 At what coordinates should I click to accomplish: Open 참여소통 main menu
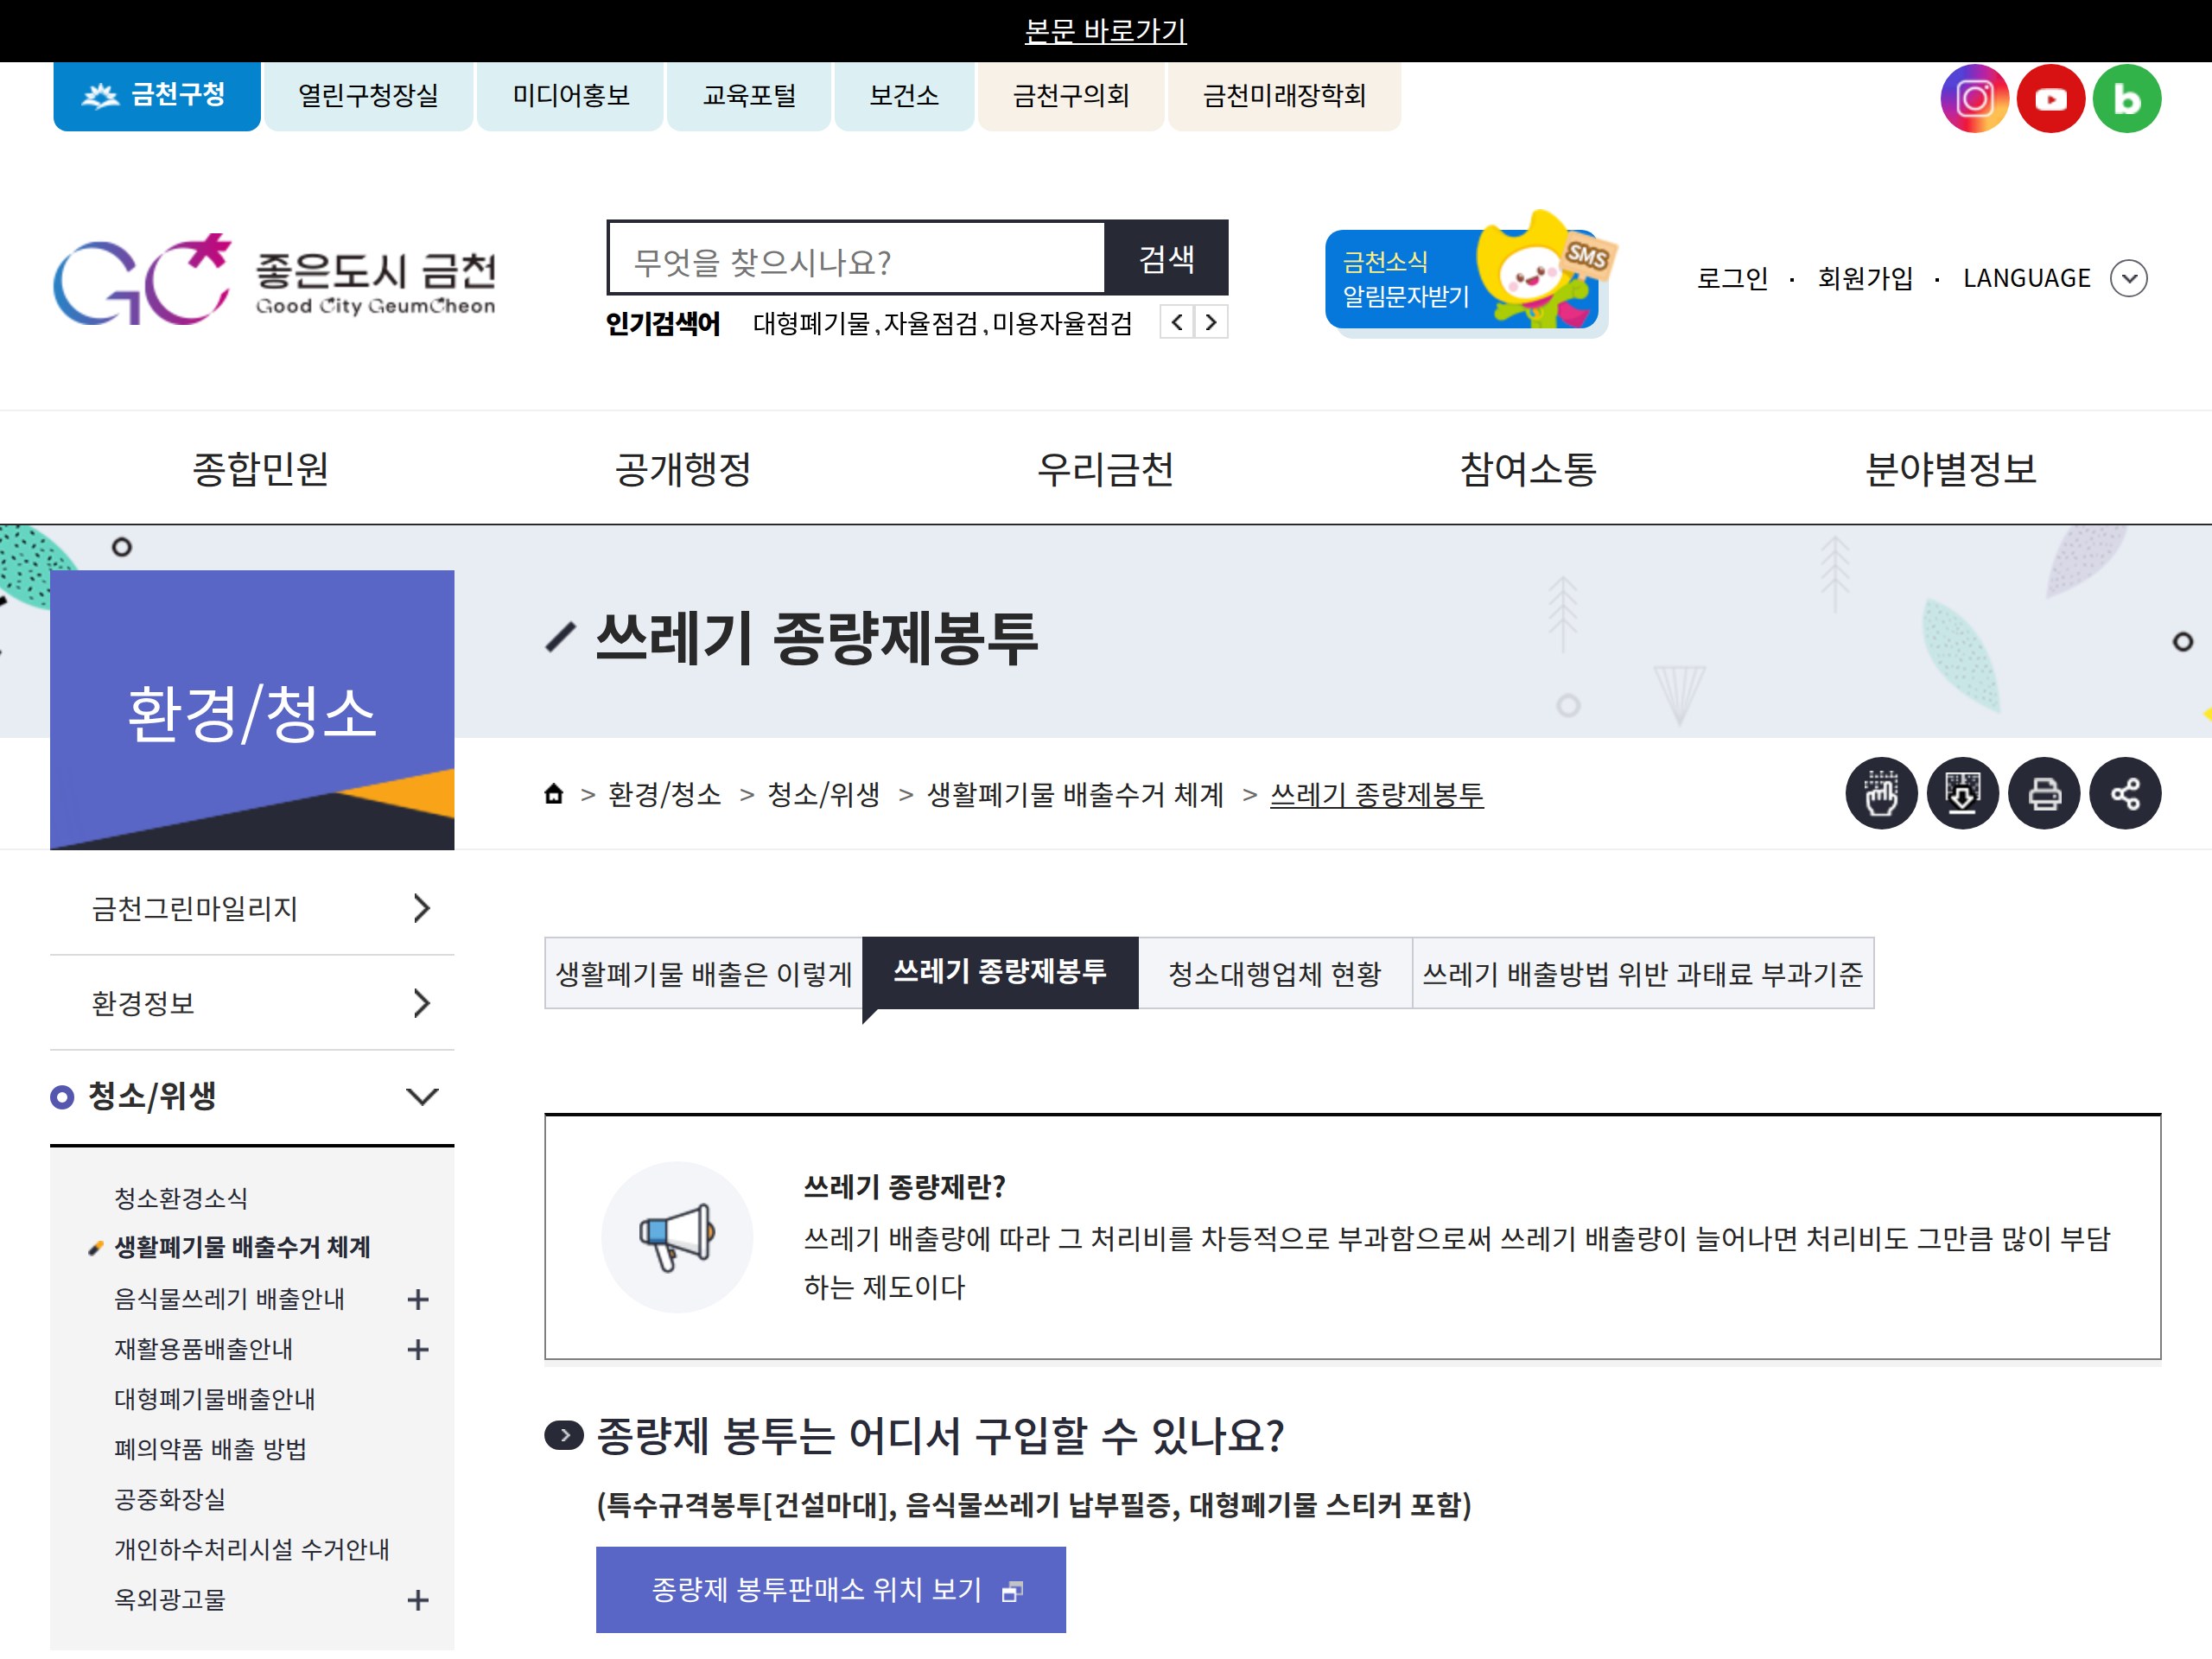tap(1528, 468)
